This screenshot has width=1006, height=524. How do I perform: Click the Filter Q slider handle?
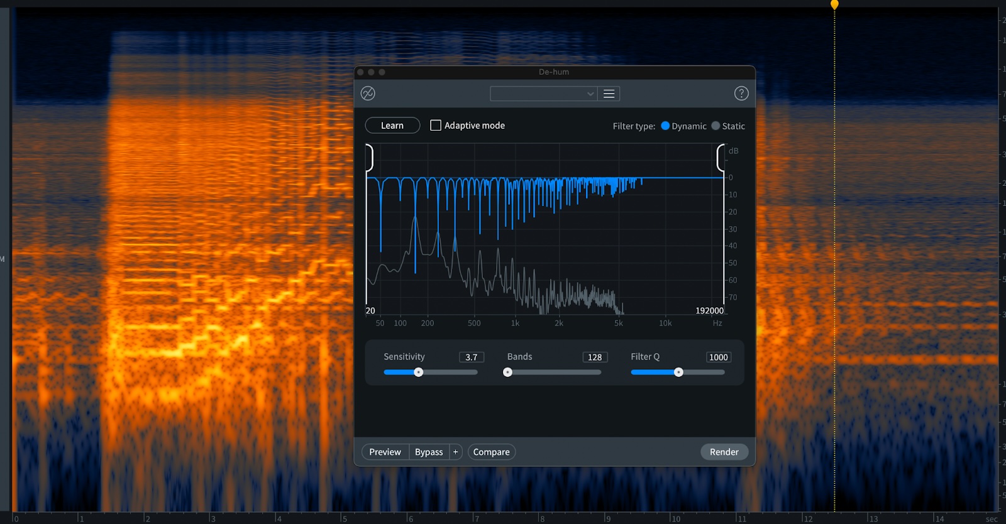(x=678, y=372)
